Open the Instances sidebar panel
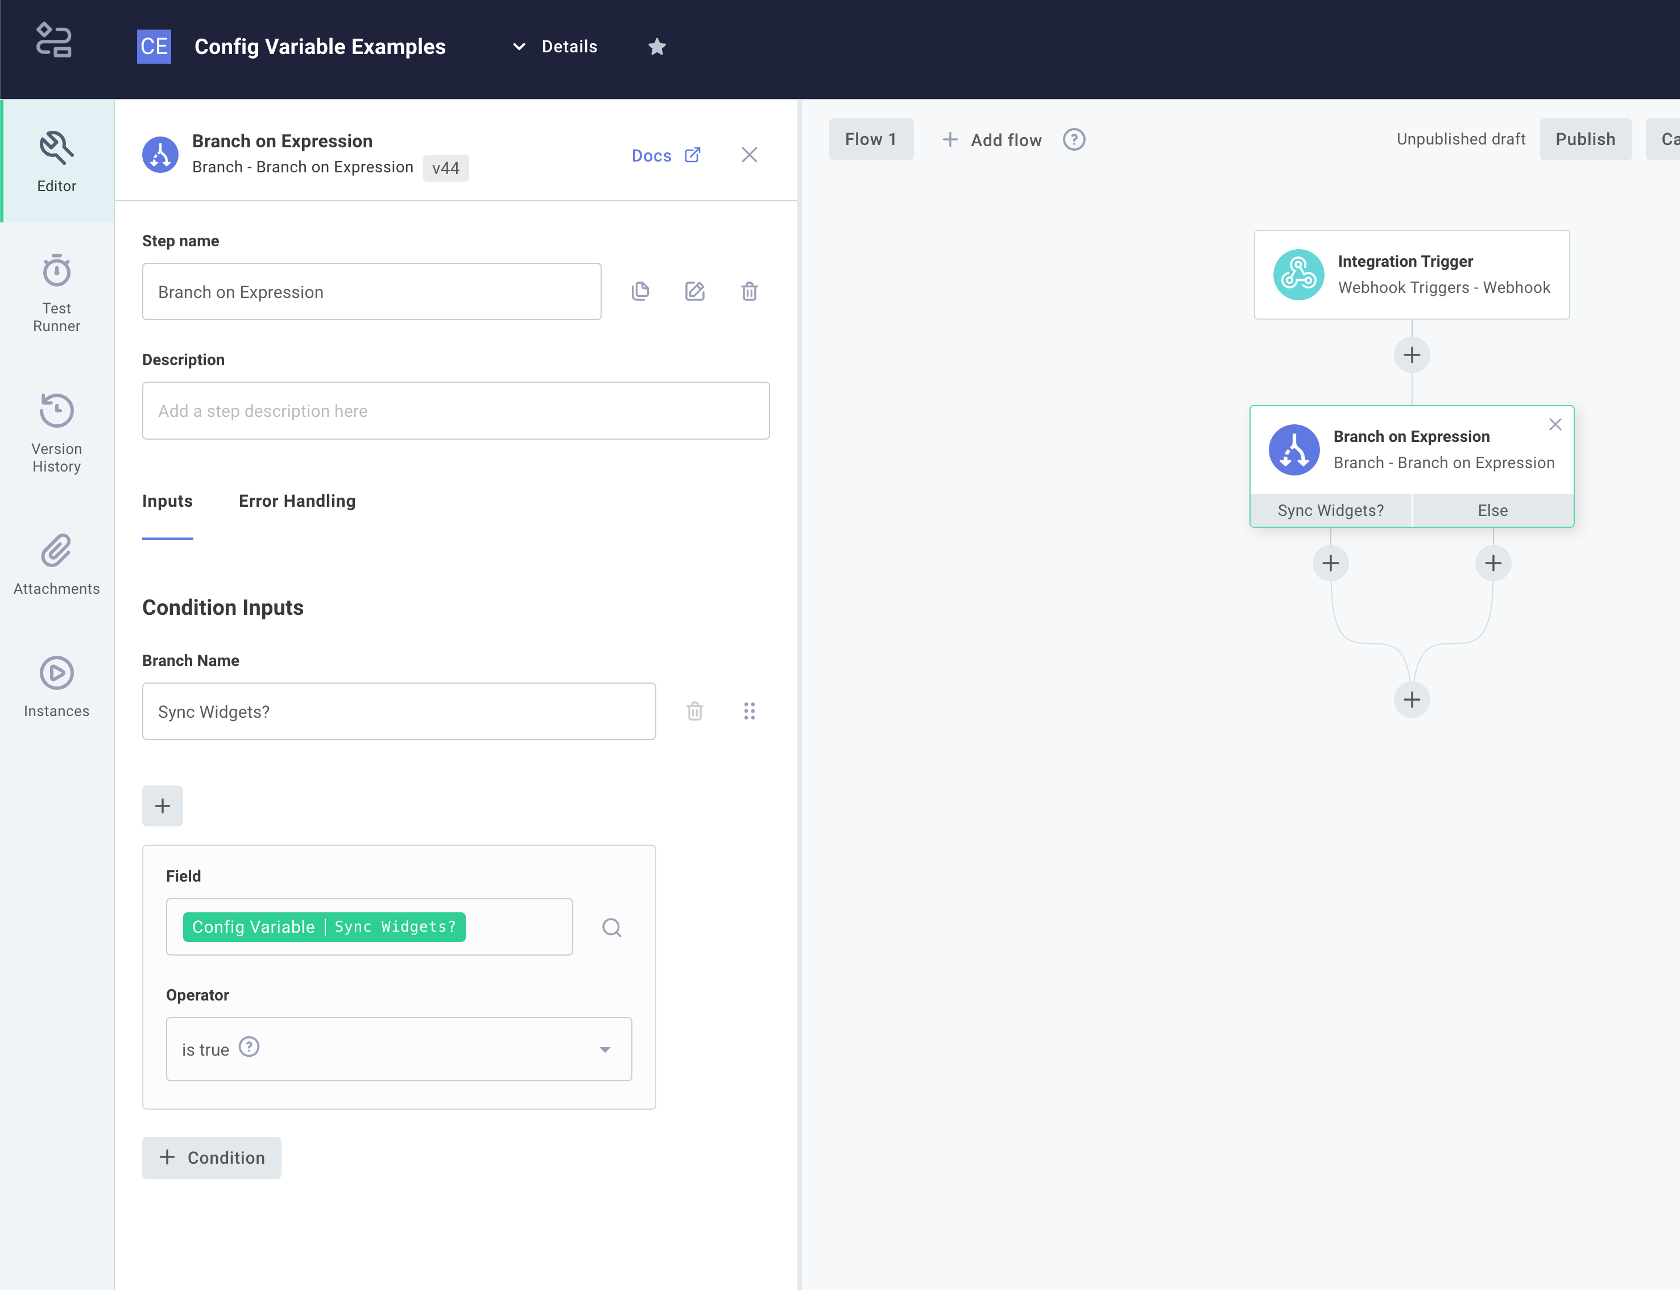The width and height of the screenshot is (1680, 1290). (x=56, y=687)
